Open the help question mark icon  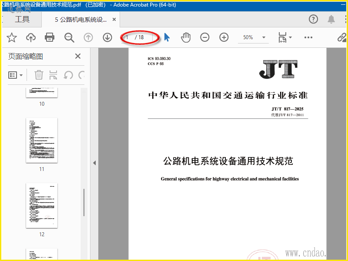coord(313,19)
